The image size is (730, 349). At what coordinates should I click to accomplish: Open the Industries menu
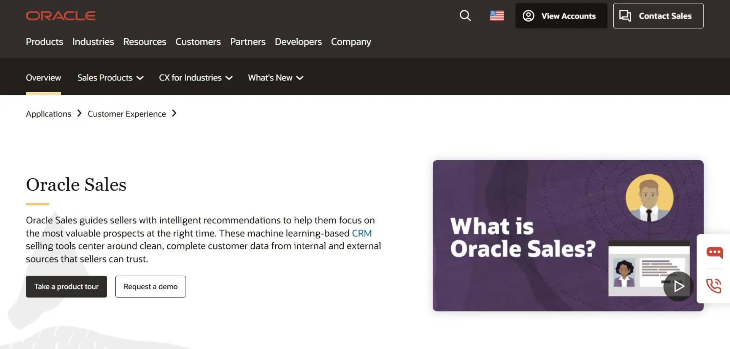(x=93, y=42)
